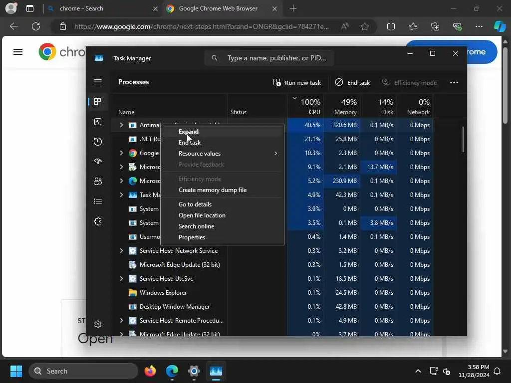Select Processes page icon in sidebar
Screen dimensions: 511x383
coord(98,102)
